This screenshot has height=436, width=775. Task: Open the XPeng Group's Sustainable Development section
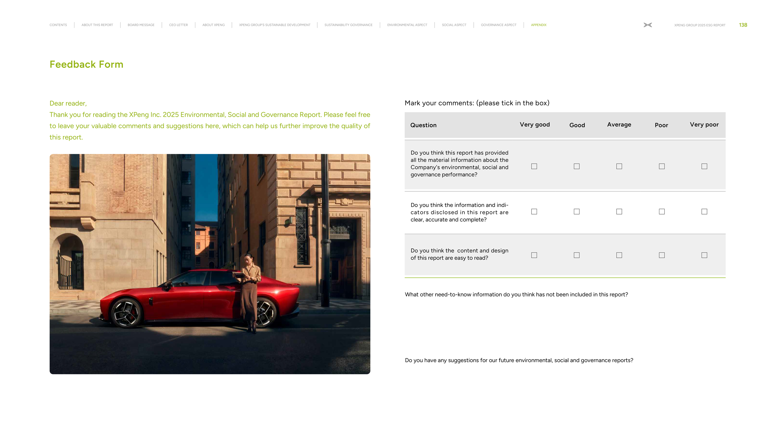275,25
